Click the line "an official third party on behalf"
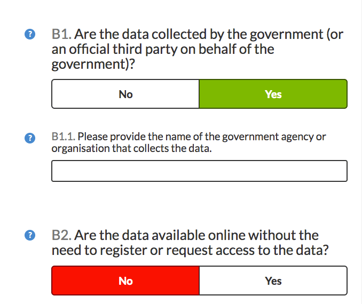Image resolution: width=362 pixels, height=304 pixels. (x=163, y=50)
